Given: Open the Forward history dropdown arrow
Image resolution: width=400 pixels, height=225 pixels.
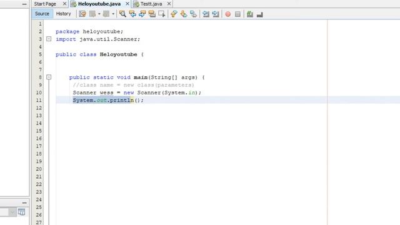Looking at the screenshot, I should (113, 14).
